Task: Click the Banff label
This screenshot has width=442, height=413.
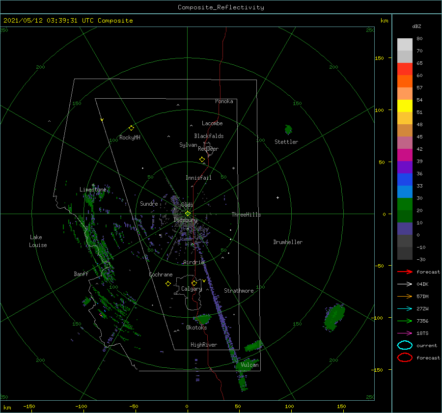Action: click(81, 274)
